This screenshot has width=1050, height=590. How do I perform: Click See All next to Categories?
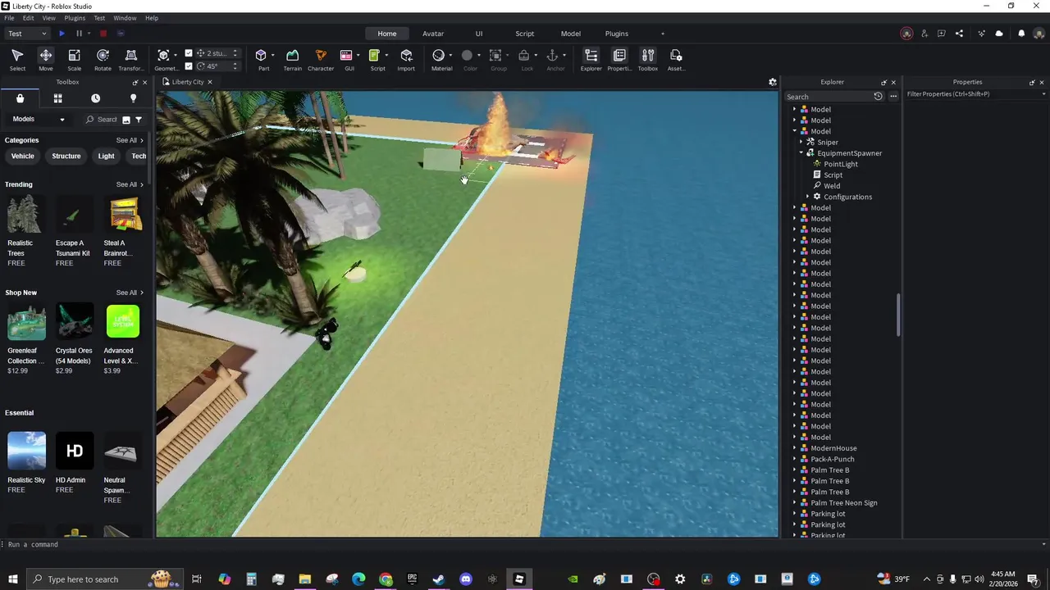point(130,140)
